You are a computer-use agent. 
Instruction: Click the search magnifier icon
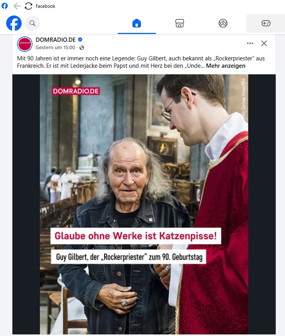click(33, 23)
